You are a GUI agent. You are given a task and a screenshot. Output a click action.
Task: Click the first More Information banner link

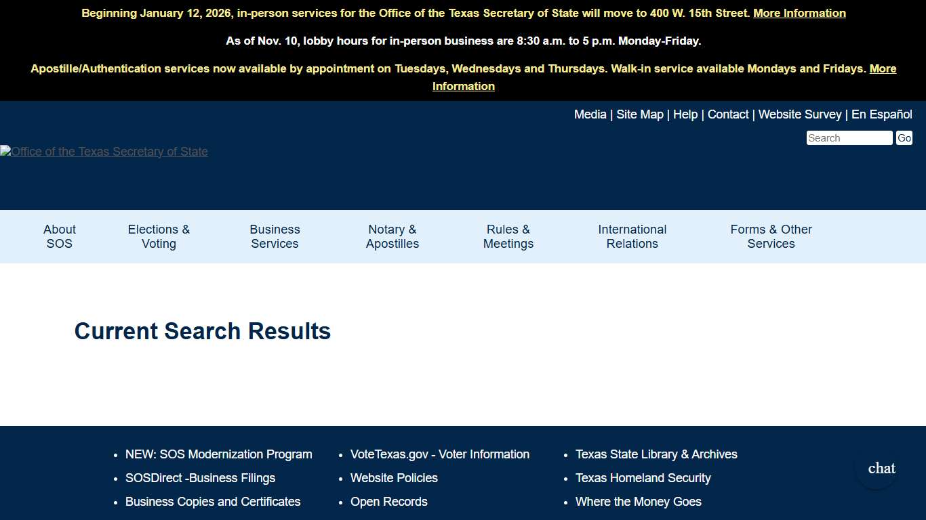coord(799,13)
